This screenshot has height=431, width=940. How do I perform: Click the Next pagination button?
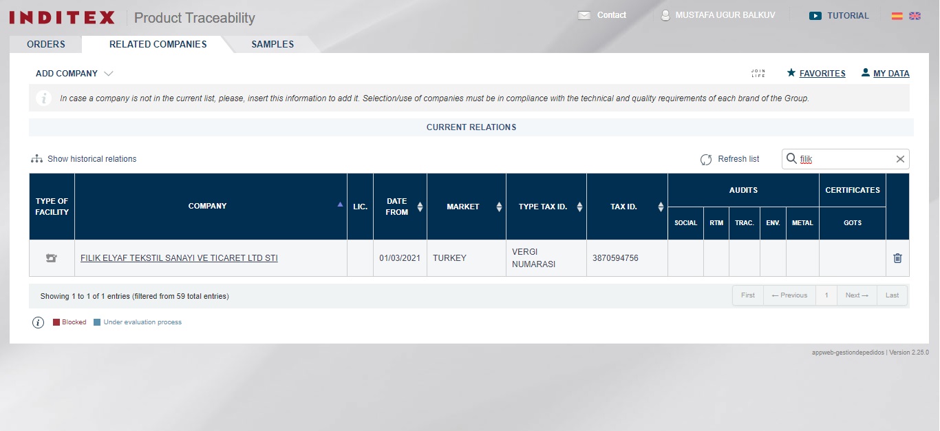tap(857, 295)
